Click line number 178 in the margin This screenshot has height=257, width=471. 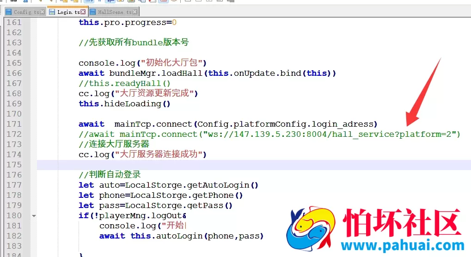[14, 196]
